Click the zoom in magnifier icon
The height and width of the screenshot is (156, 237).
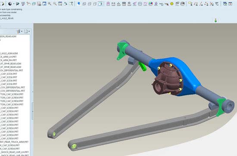tap(50, 4)
